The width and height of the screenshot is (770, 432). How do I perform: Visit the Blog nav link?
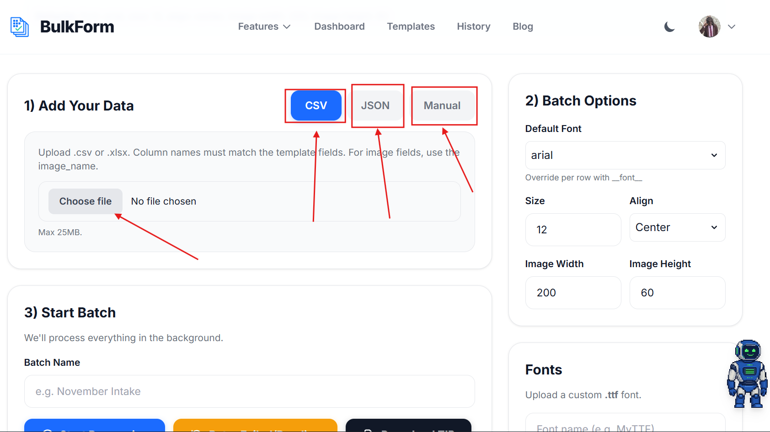pos(523,26)
